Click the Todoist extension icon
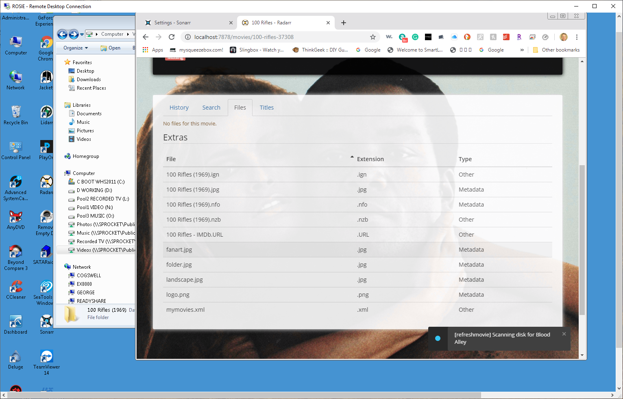This screenshot has height=399, width=623. tap(506, 37)
